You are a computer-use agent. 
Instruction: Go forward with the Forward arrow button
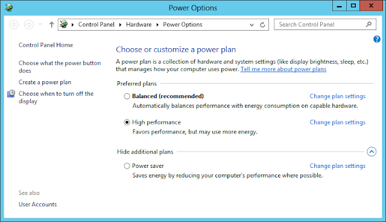tap(28, 25)
